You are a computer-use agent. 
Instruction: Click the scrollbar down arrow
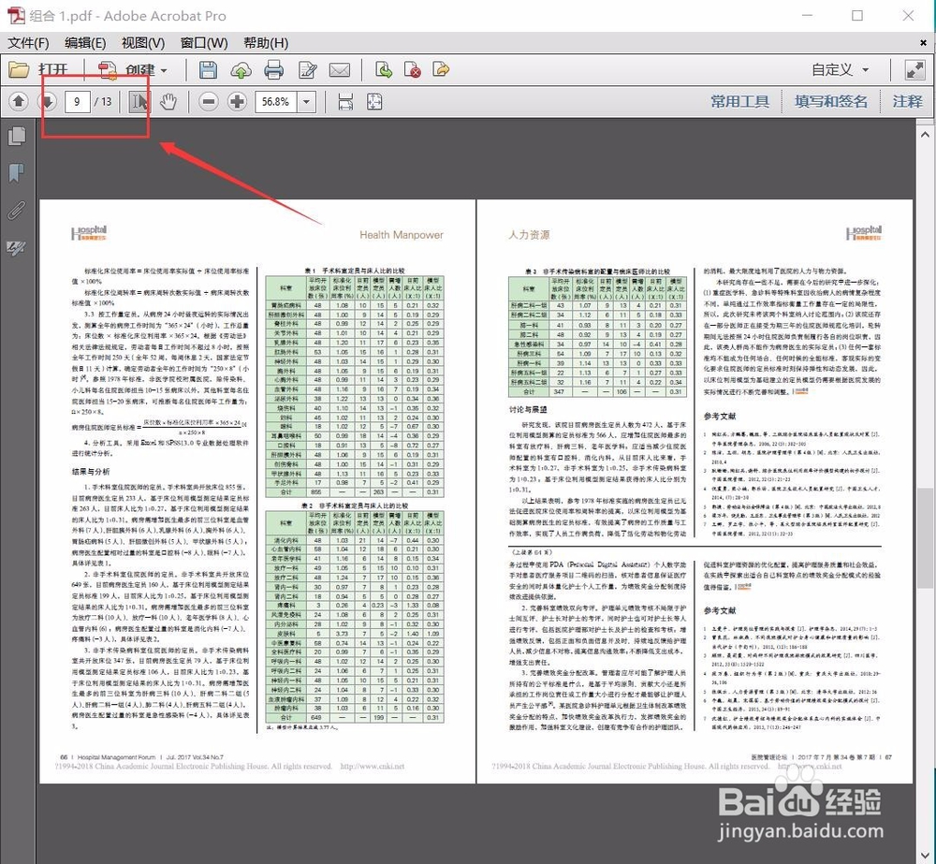(925, 856)
